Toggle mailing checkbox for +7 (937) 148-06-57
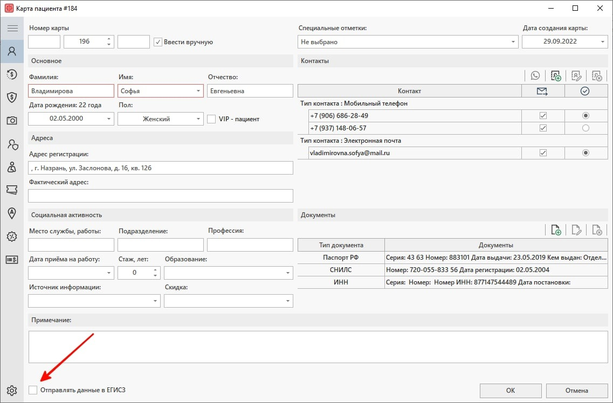The width and height of the screenshot is (613, 403). pyautogui.click(x=543, y=128)
